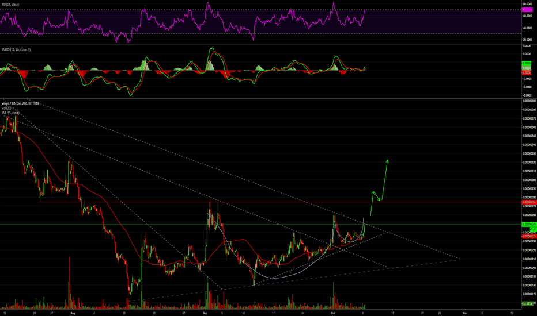
Task: Click the green horizontal price line
Action: [x=260, y=225]
